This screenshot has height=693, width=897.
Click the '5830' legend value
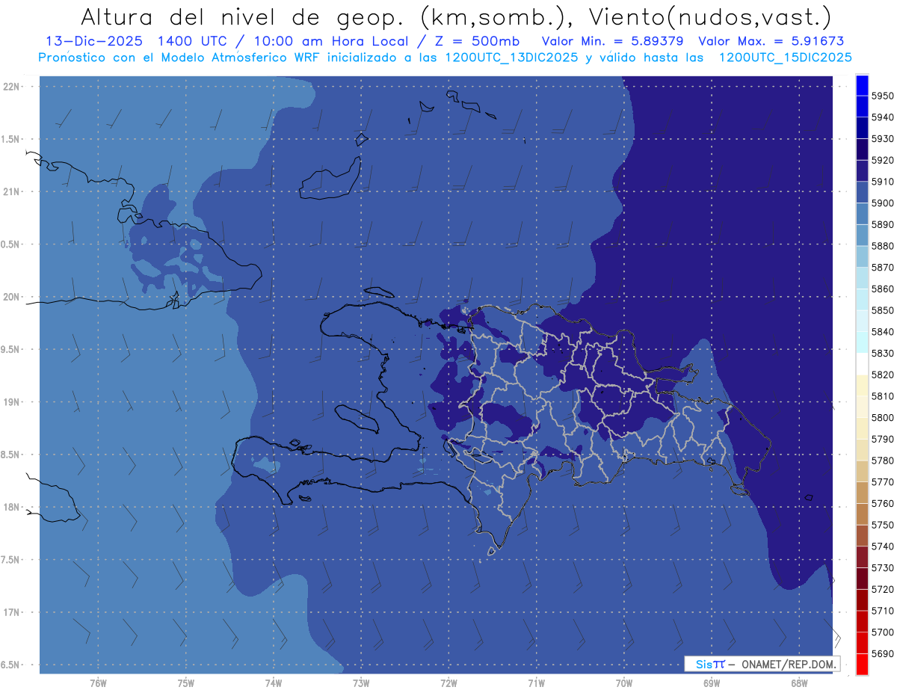[x=883, y=353]
